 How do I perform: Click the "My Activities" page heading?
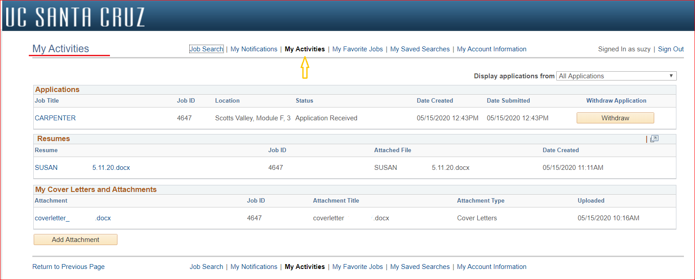pyautogui.click(x=61, y=49)
